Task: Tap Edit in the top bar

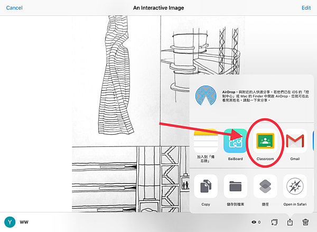Action: (x=306, y=8)
